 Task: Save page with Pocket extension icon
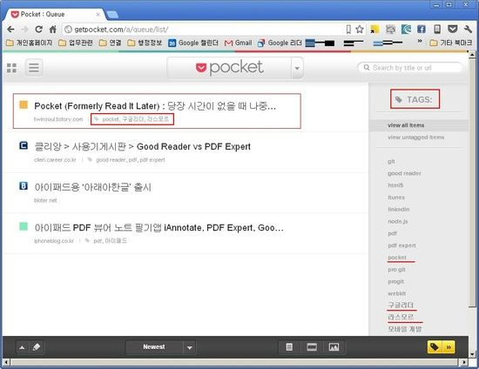(452, 29)
